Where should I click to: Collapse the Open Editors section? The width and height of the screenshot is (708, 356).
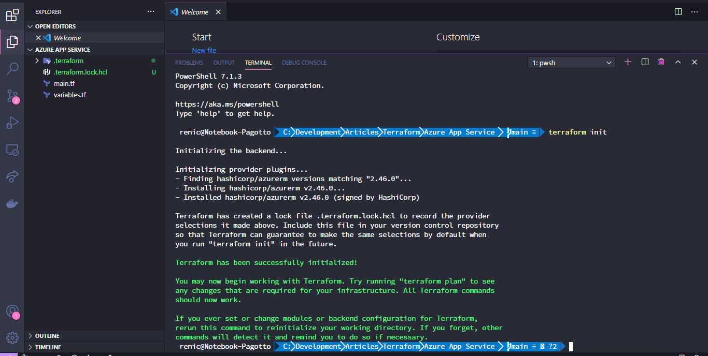tap(95, 26)
